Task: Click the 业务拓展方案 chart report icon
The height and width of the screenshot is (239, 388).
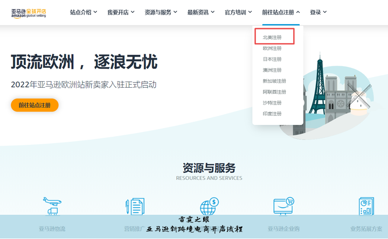Action: pos(366,206)
